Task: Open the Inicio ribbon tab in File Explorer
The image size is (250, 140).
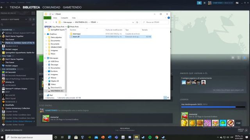Action: point(55,18)
